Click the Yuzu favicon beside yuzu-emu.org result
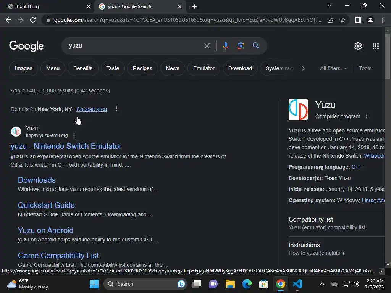This screenshot has height=293, width=391. [x=16, y=132]
